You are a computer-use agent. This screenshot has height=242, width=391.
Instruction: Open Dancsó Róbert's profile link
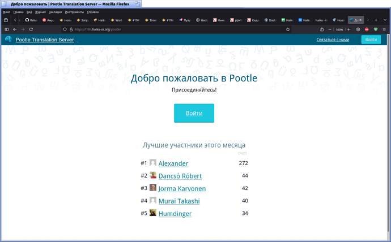pyautogui.click(x=180, y=176)
